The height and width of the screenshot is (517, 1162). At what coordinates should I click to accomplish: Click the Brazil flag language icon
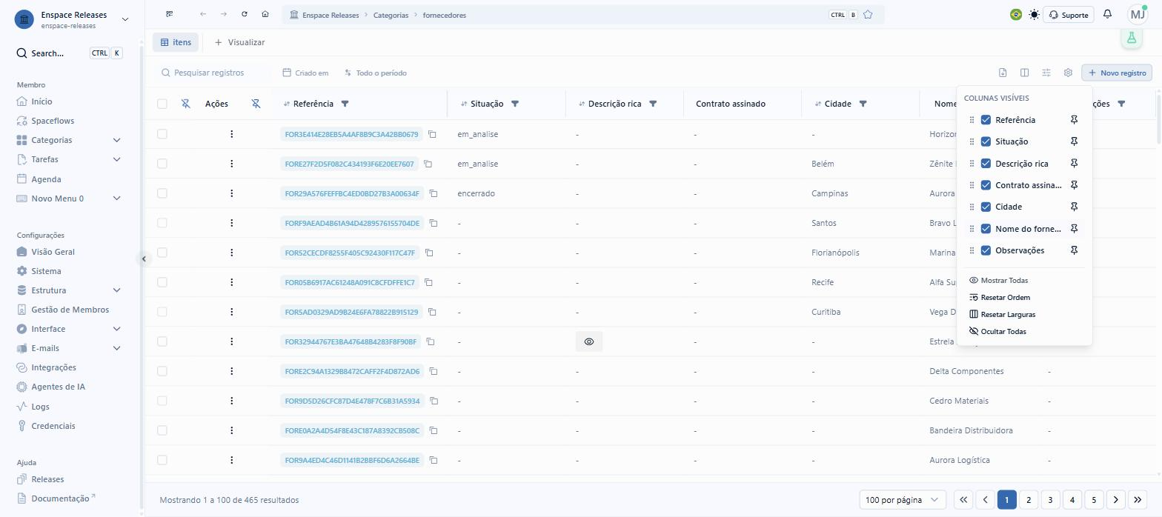1016,15
